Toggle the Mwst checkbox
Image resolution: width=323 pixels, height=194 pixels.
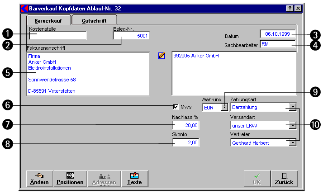pos(176,107)
